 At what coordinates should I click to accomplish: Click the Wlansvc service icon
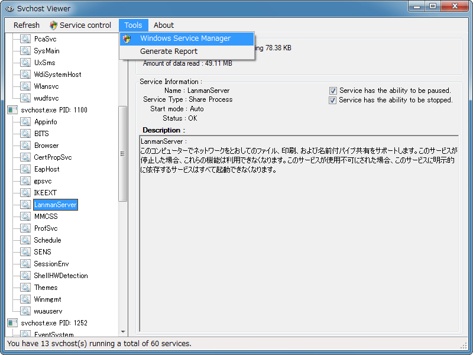pyautogui.click(x=25, y=86)
